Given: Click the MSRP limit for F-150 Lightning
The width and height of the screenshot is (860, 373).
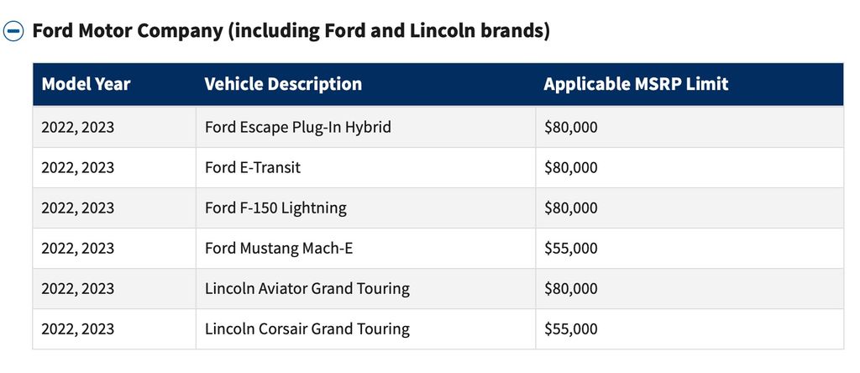Looking at the screenshot, I should tap(571, 208).
